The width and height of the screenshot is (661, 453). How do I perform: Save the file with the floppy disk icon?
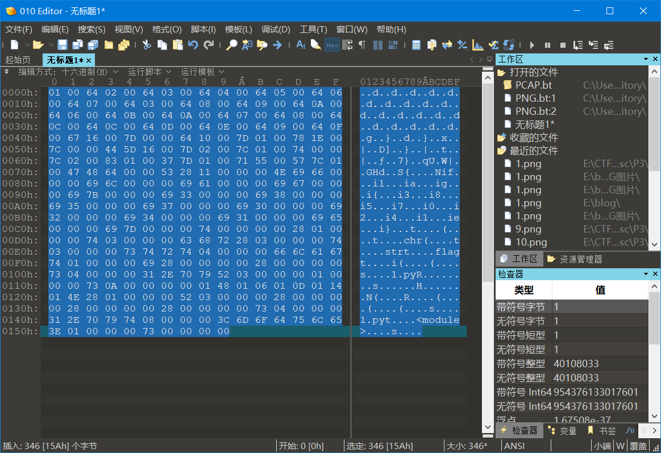click(63, 45)
